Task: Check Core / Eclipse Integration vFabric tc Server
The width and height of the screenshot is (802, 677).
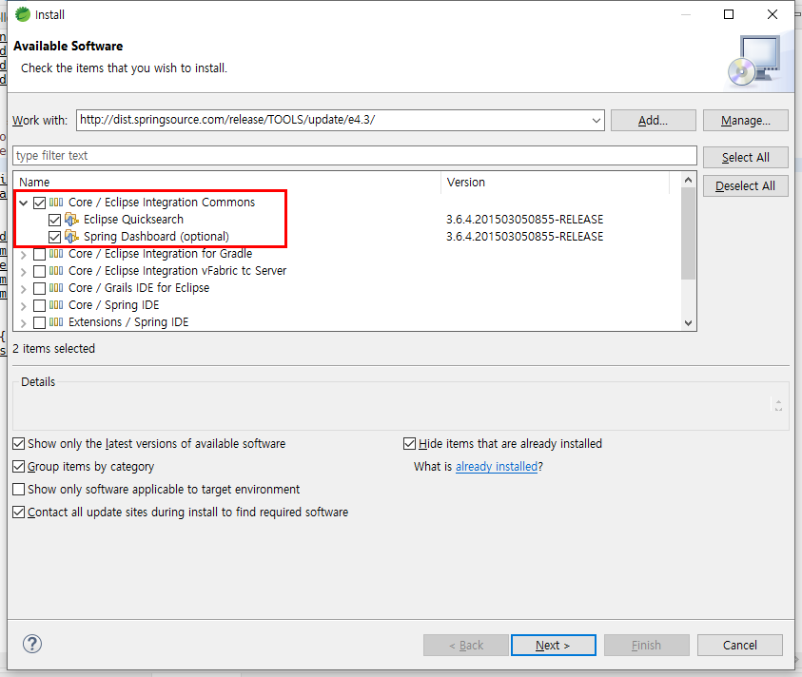Action: [39, 271]
